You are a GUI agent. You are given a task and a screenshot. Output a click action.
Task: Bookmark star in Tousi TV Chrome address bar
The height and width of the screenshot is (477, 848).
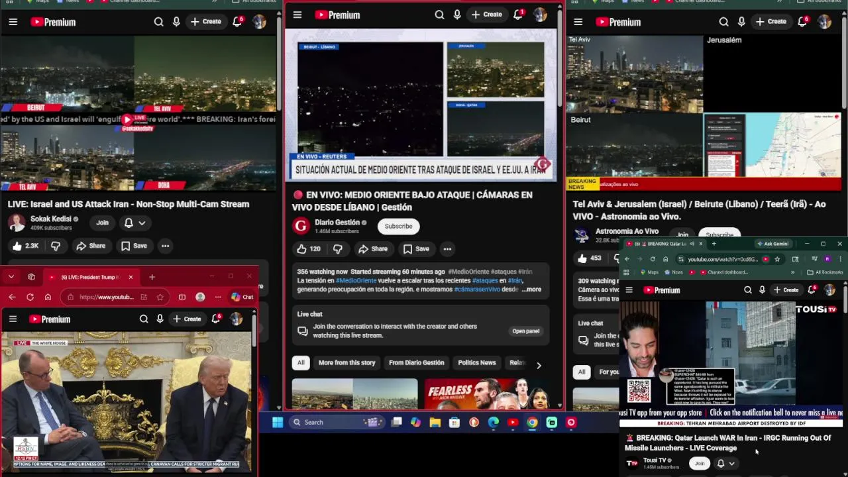click(x=777, y=259)
